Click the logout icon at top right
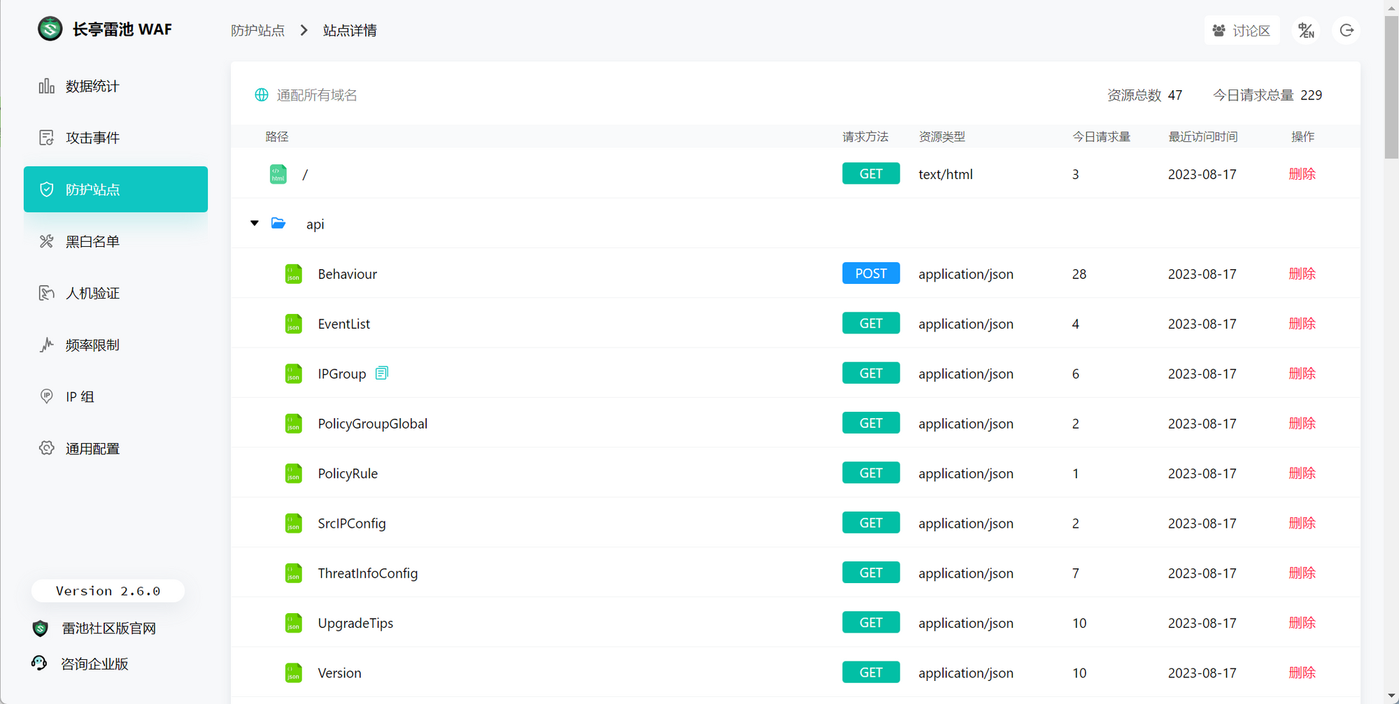Screen dimensions: 1399x704 [x=1347, y=30]
